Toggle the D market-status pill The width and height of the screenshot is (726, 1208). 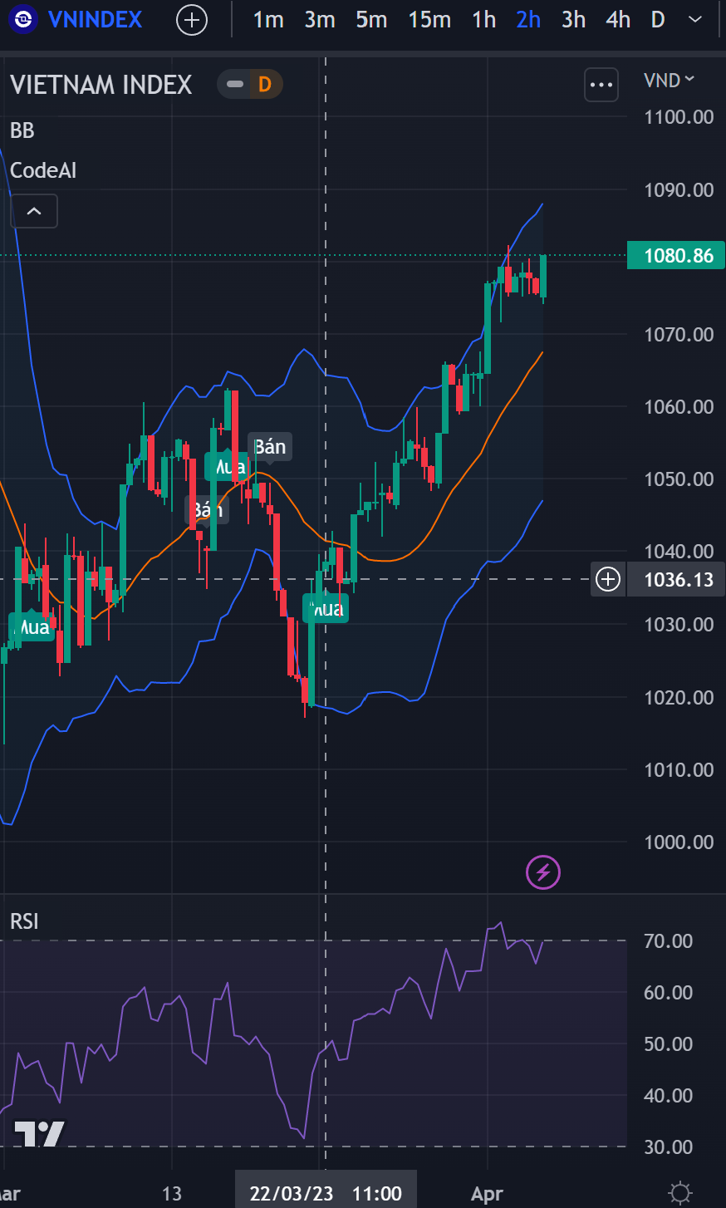[250, 84]
